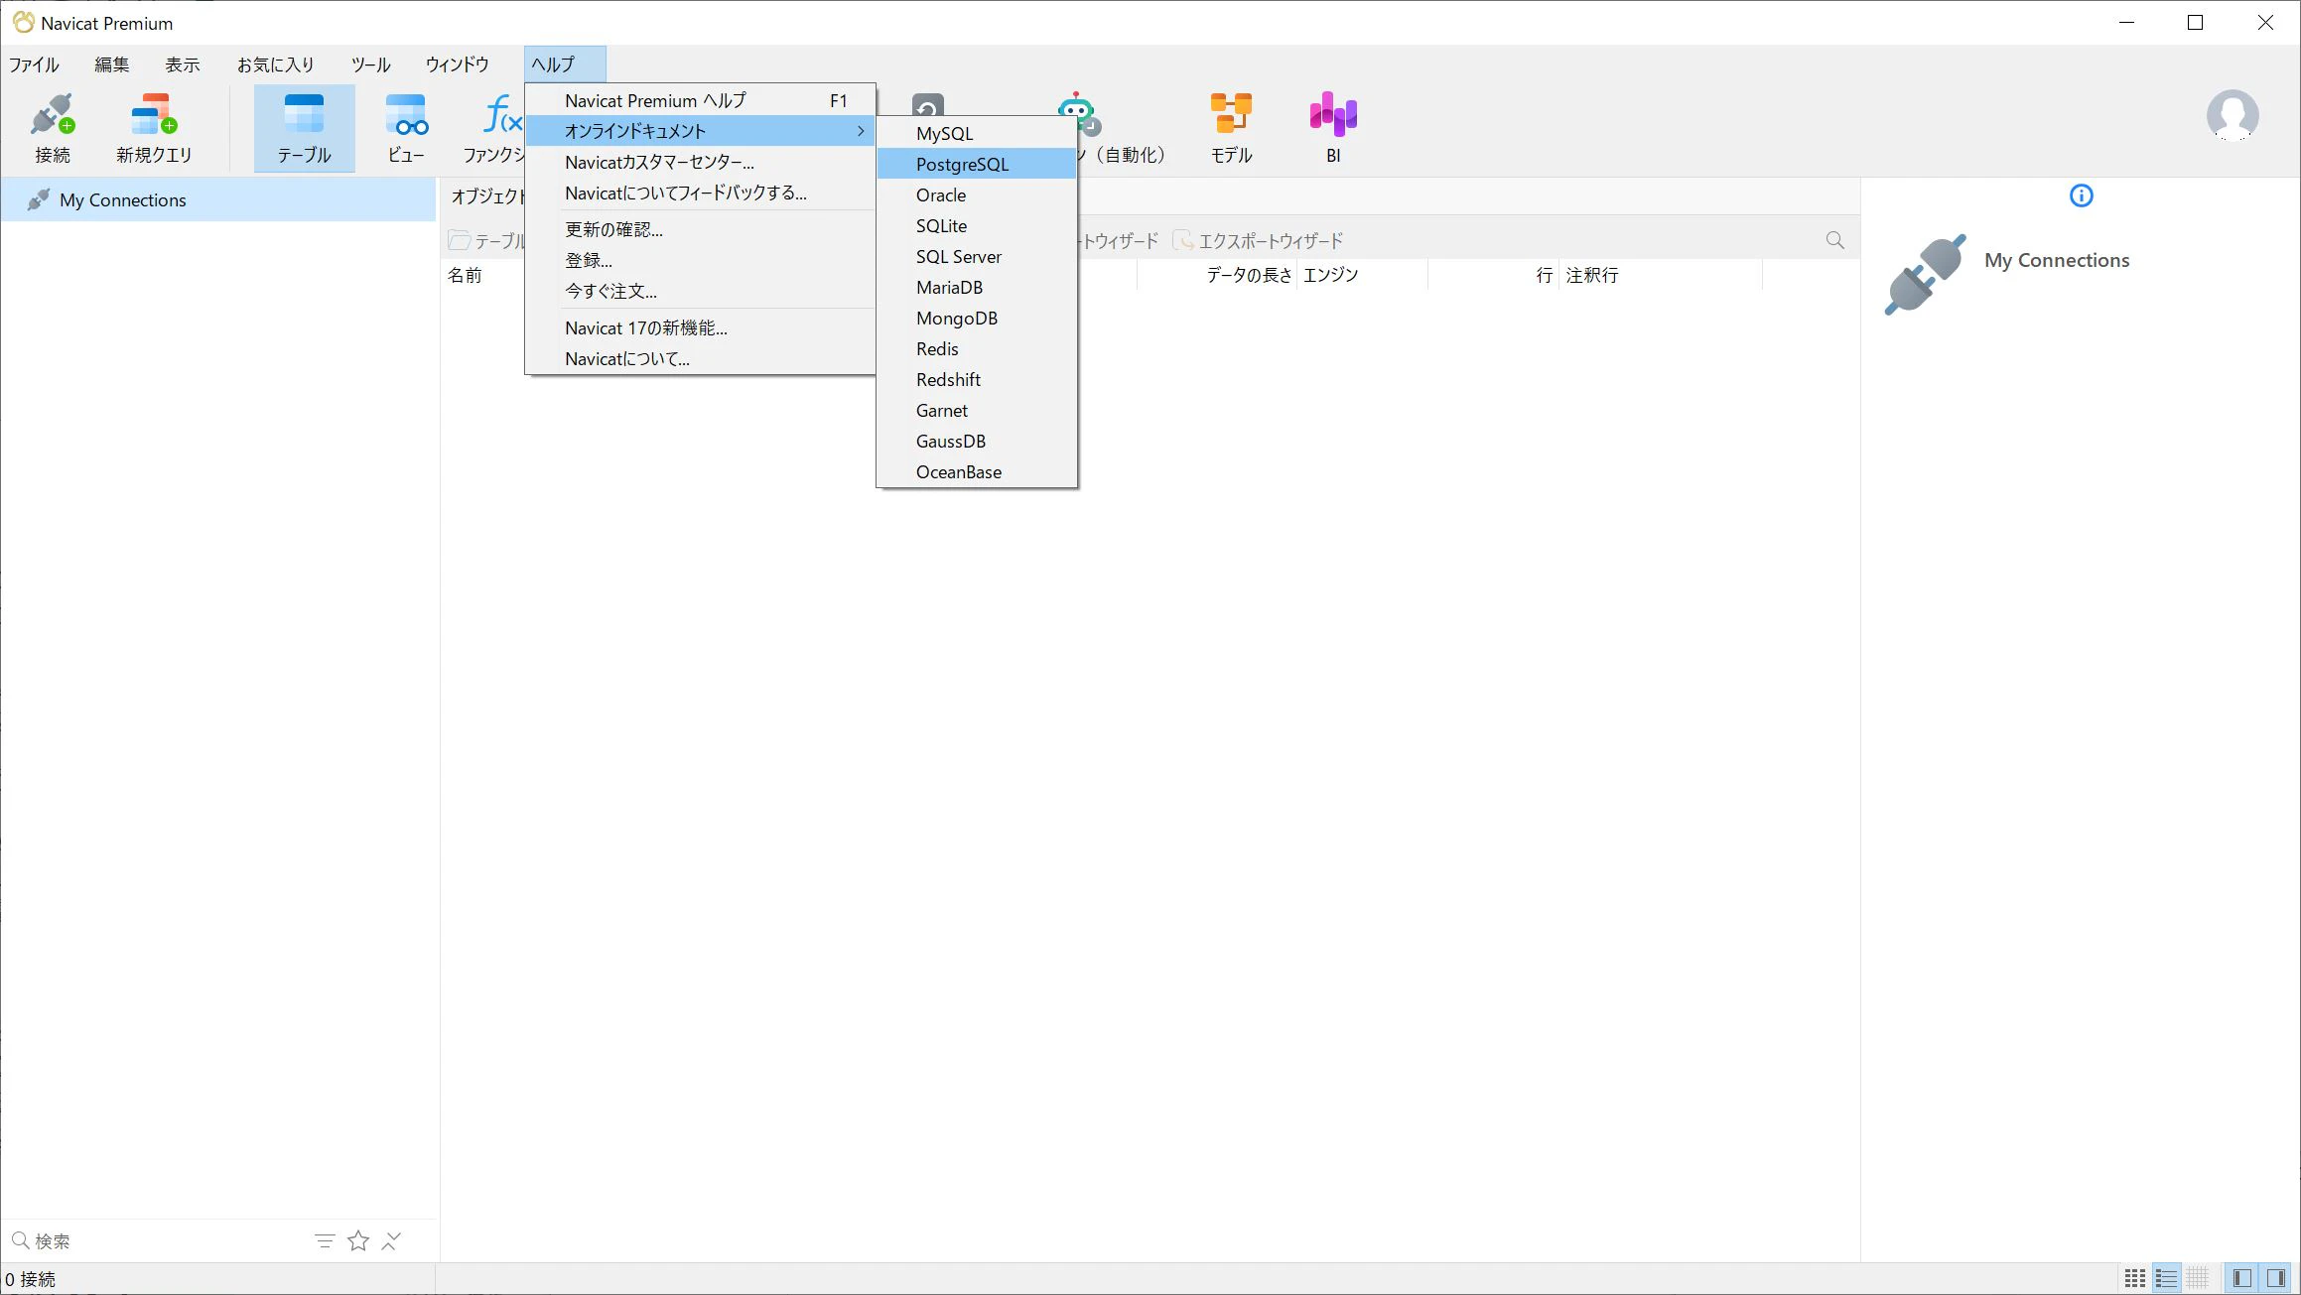The height and width of the screenshot is (1295, 2301).
Task: Click the connection filter icon
Action: coord(325,1240)
